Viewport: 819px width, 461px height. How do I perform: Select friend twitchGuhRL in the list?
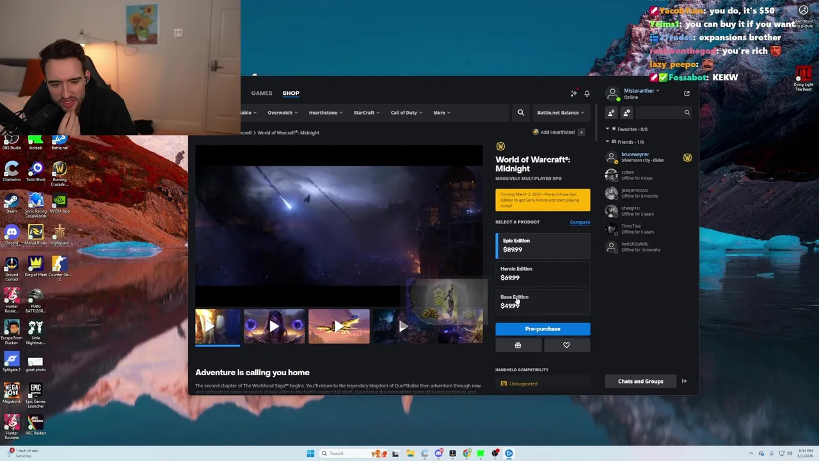(648, 247)
